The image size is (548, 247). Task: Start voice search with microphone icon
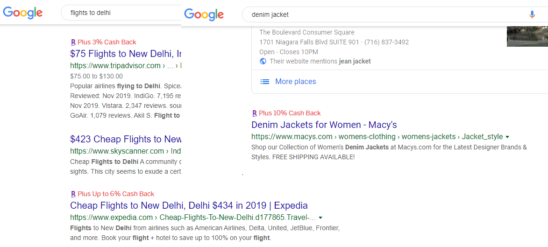coord(532,14)
